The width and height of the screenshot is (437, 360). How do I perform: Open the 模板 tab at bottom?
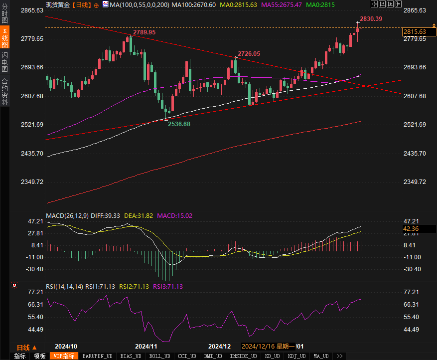tap(40, 356)
